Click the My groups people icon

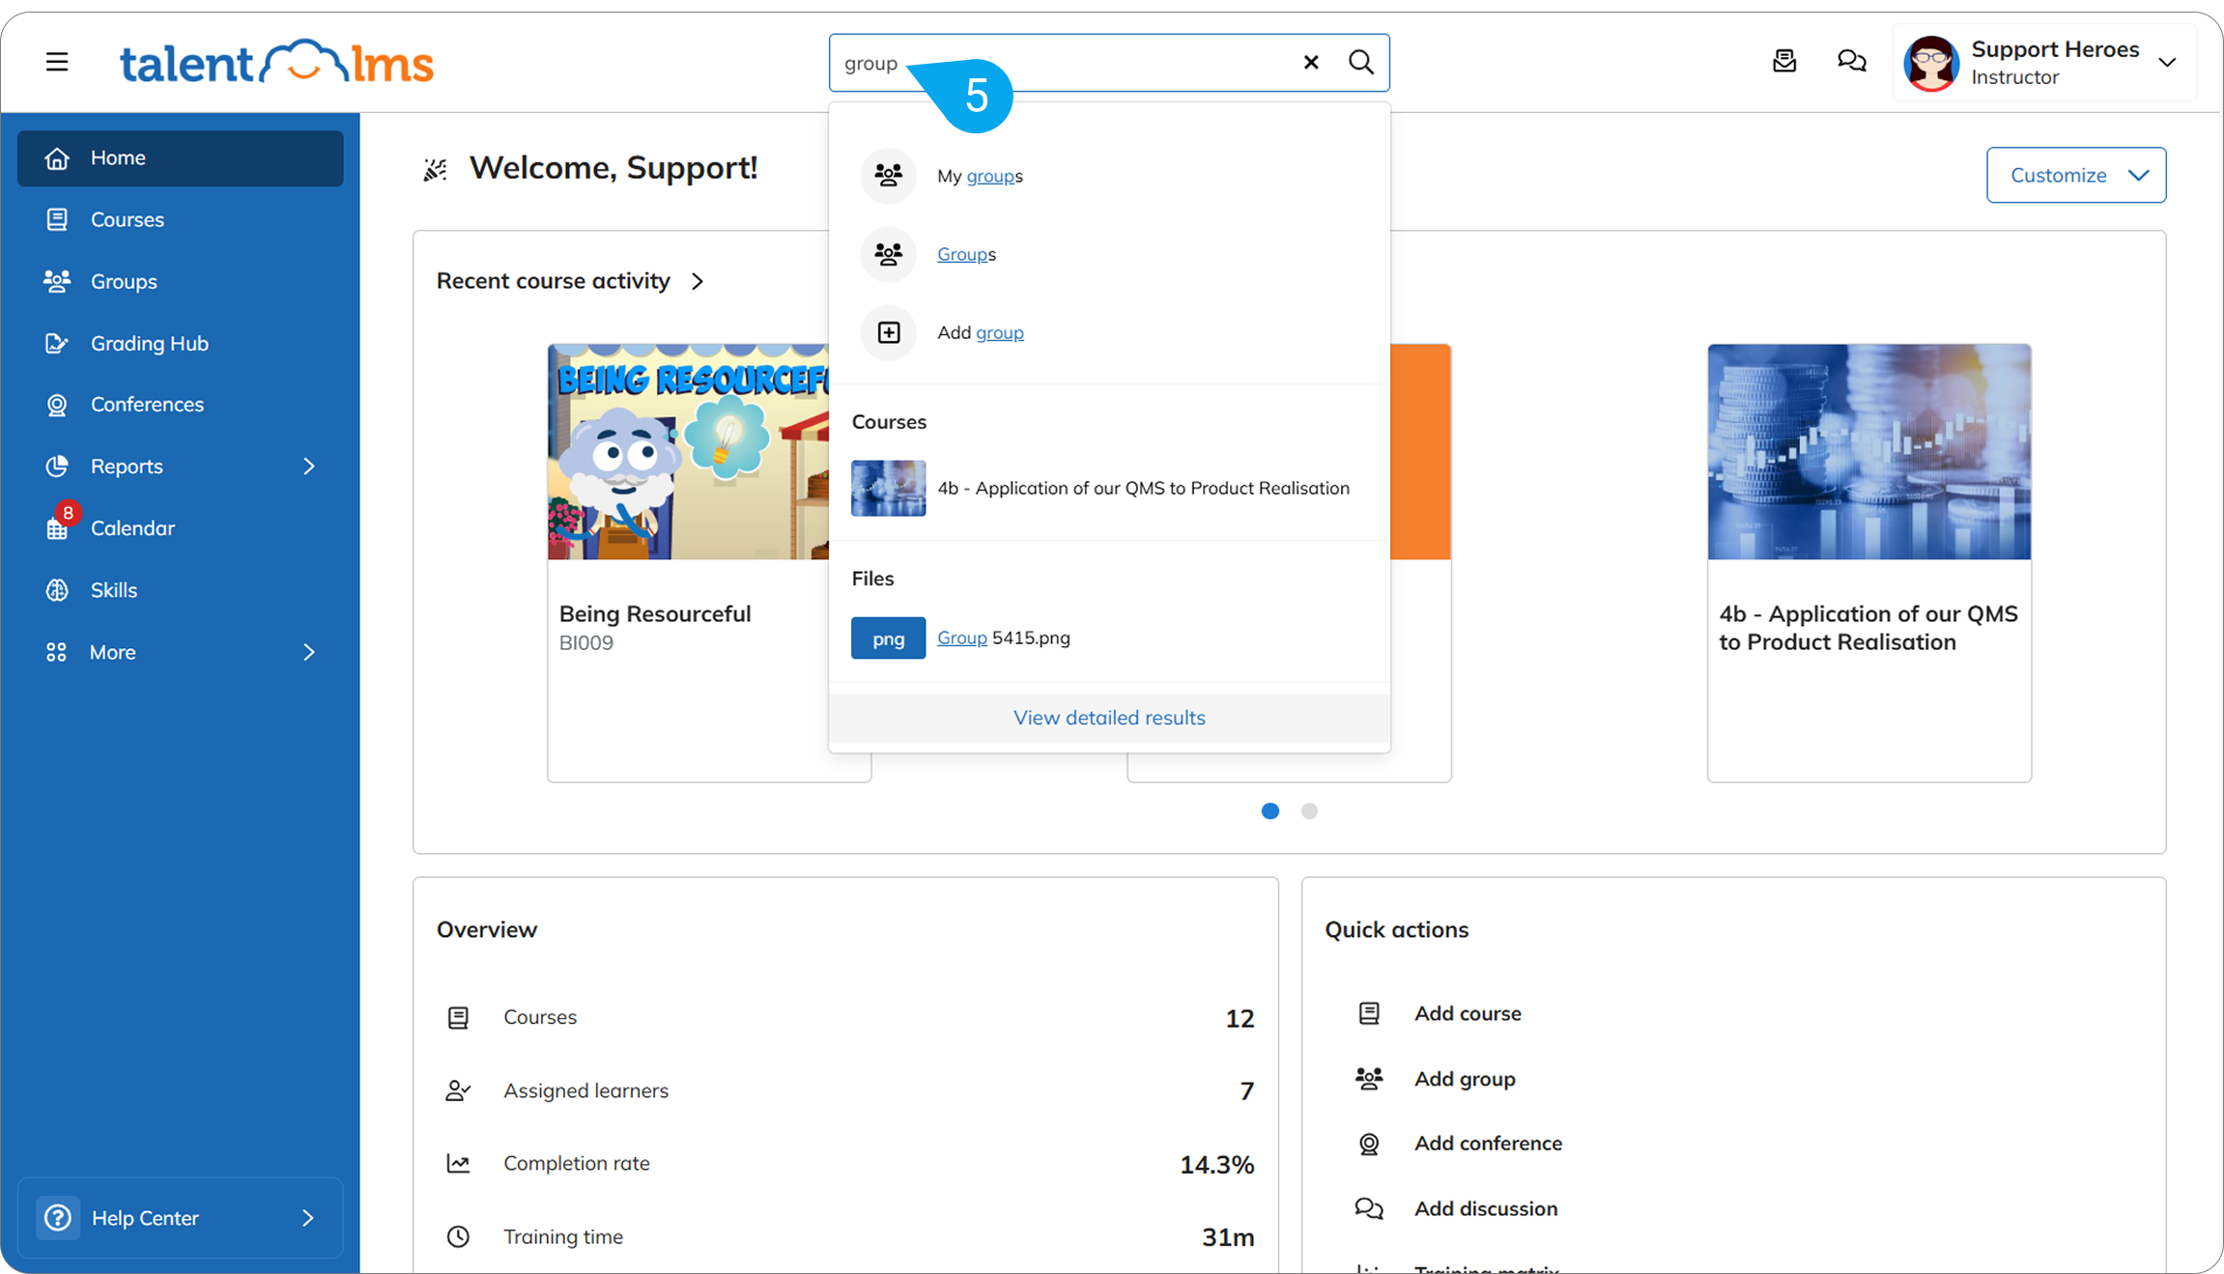tap(888, 176)
